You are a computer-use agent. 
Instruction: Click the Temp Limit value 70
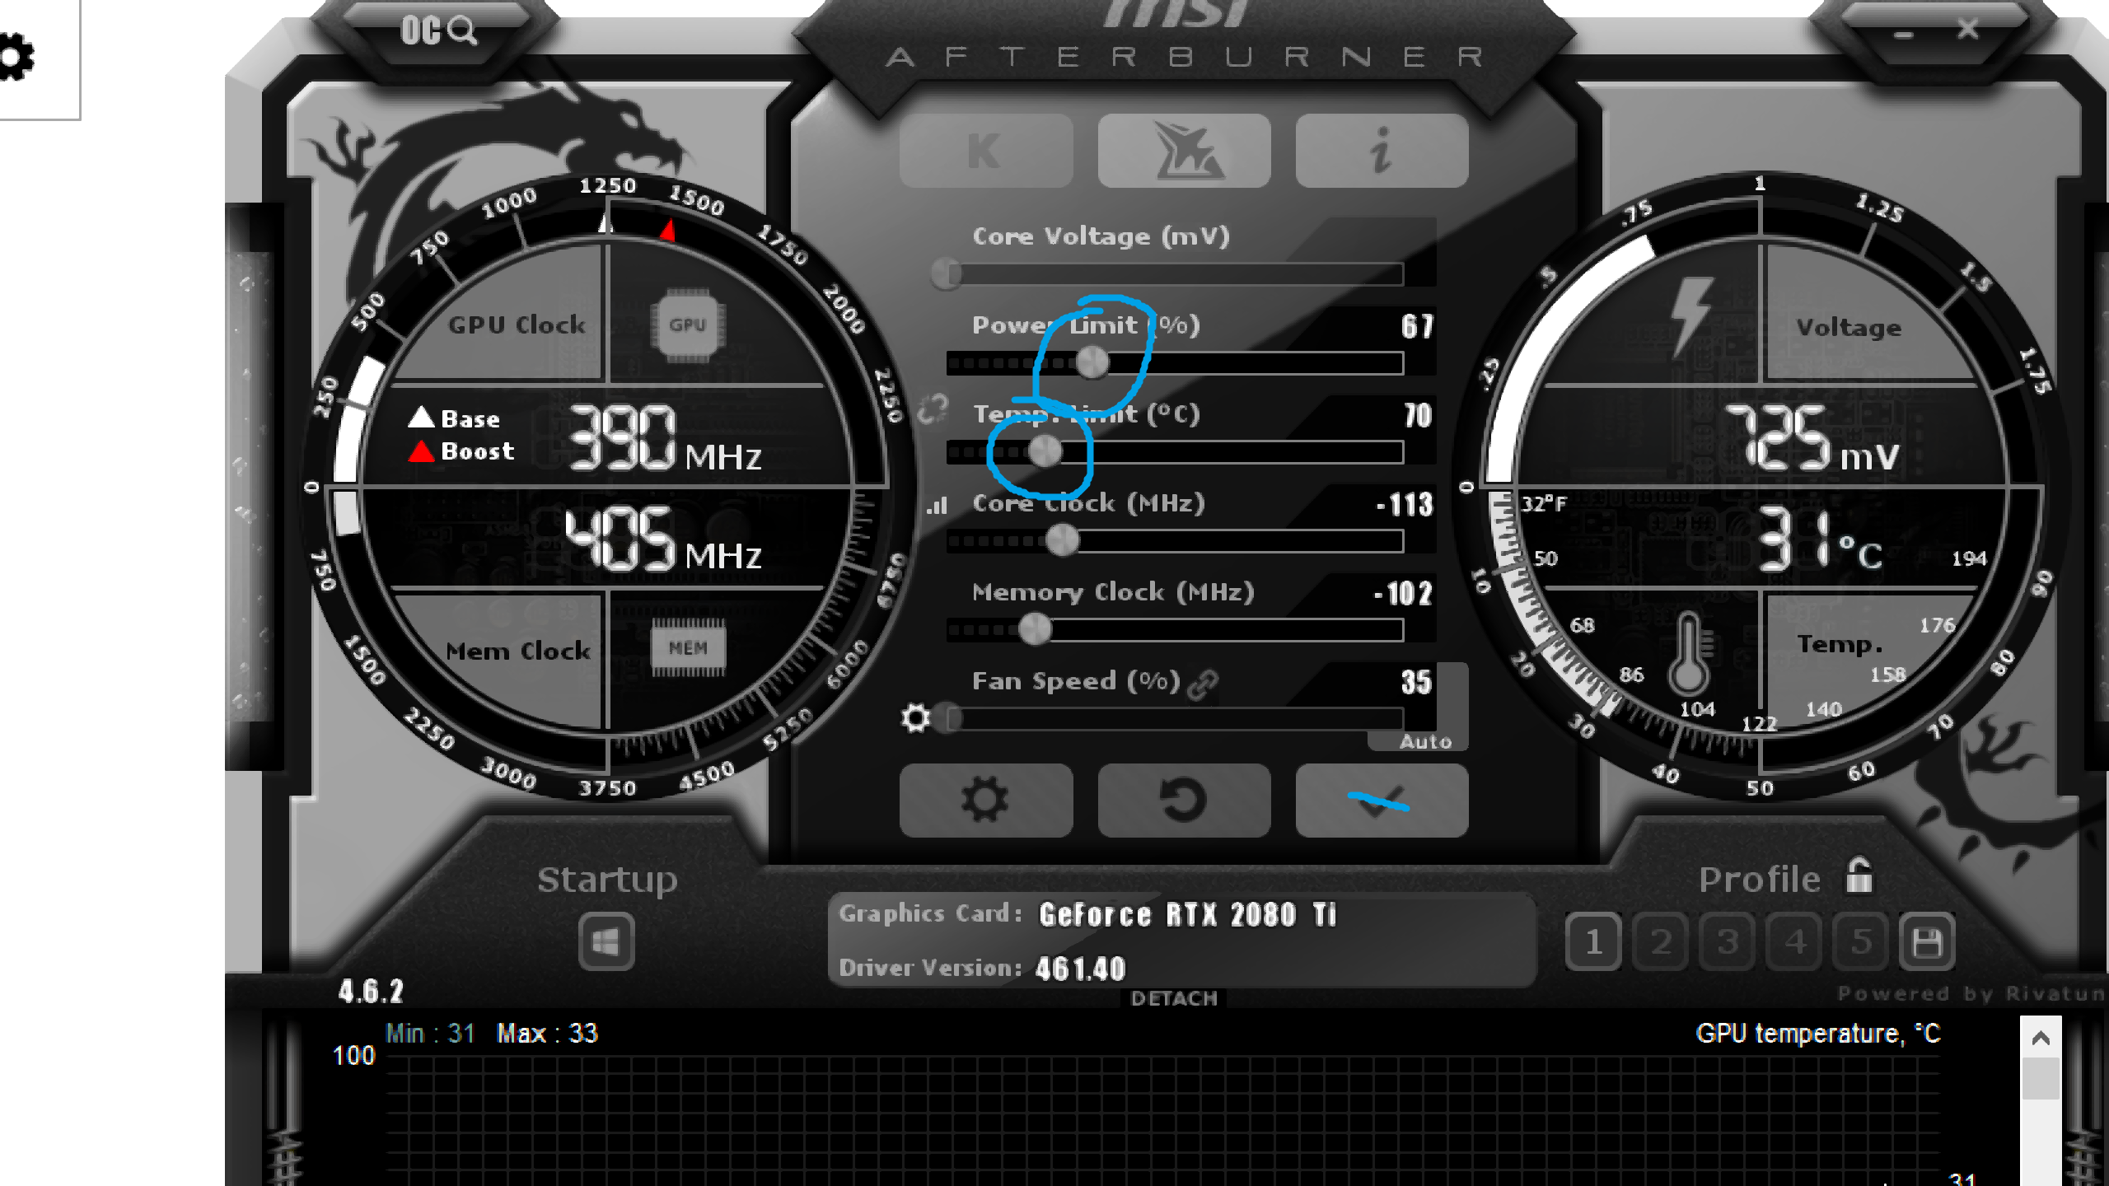[1417, 416]
